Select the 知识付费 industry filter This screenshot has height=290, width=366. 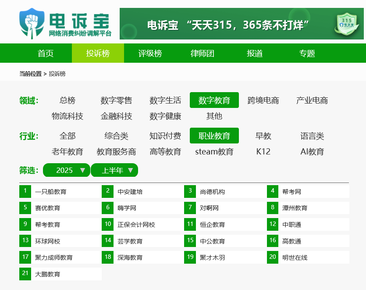tap(165, 136)
